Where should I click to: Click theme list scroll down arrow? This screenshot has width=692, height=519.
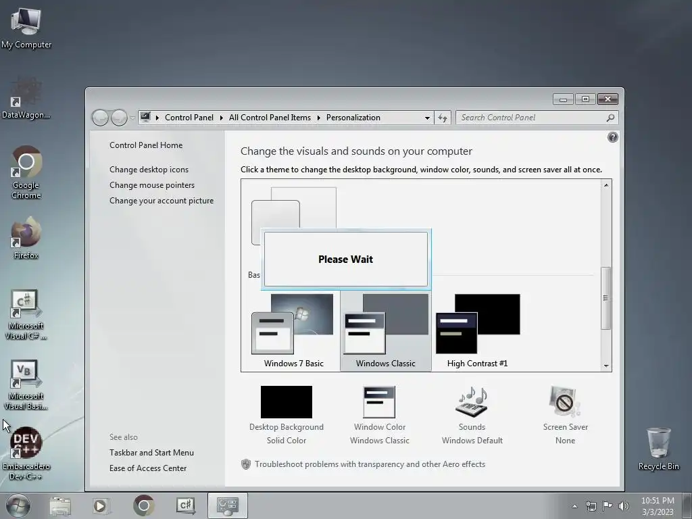[x=606, y=366]
